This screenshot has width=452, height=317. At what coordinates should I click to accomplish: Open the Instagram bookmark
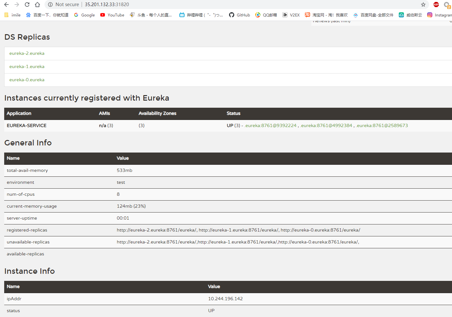pos(439,15)
